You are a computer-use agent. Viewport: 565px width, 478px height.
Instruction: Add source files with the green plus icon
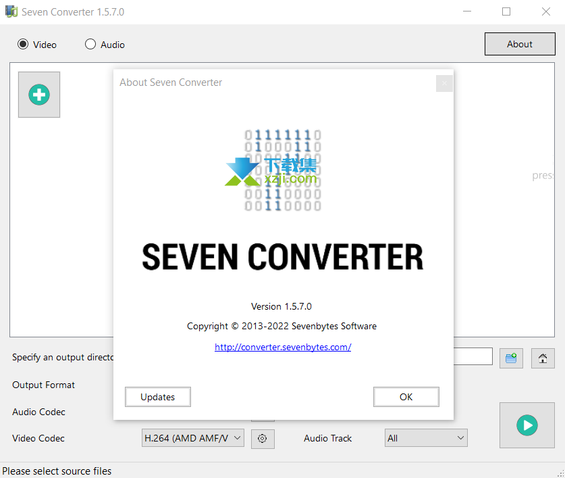39,95
